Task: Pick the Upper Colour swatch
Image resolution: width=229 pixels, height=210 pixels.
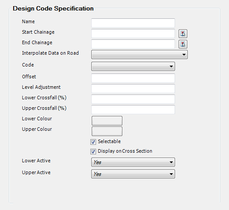Action: [x=107, y=131]
